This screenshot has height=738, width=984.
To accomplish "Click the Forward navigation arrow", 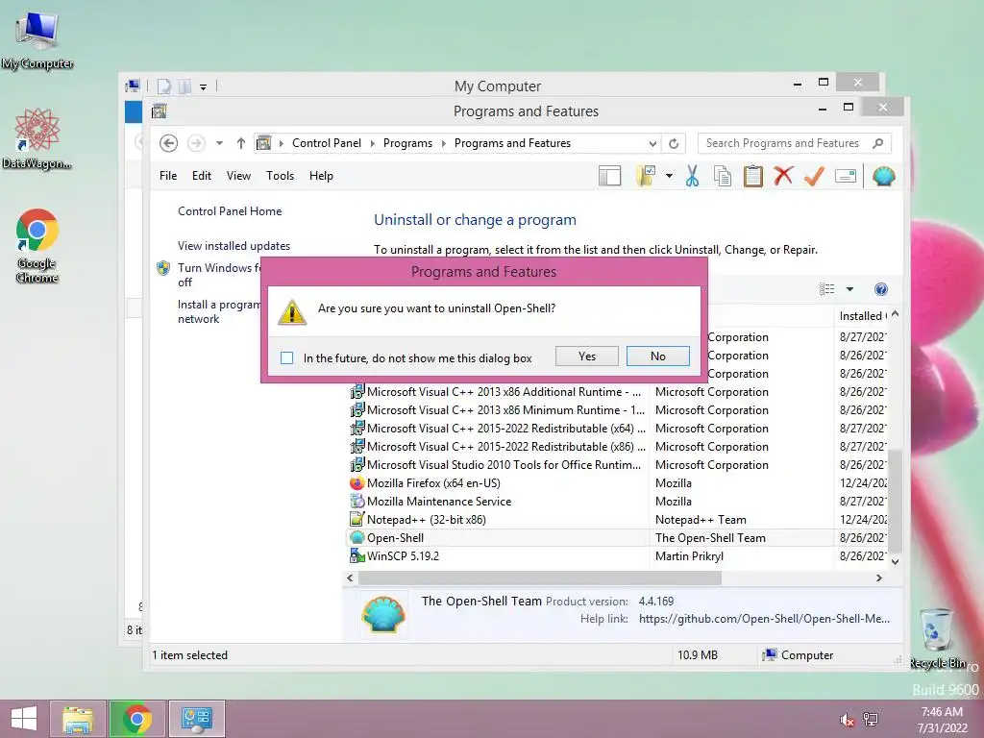I will pos(196,143).
